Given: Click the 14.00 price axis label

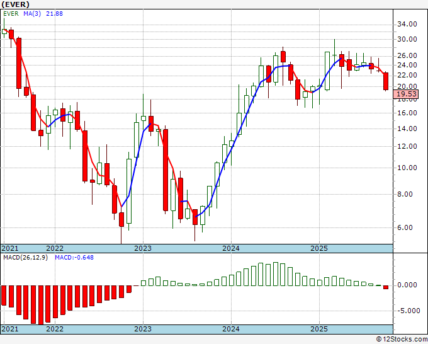Looking at the screenshot, I should [x=407, y=129].
